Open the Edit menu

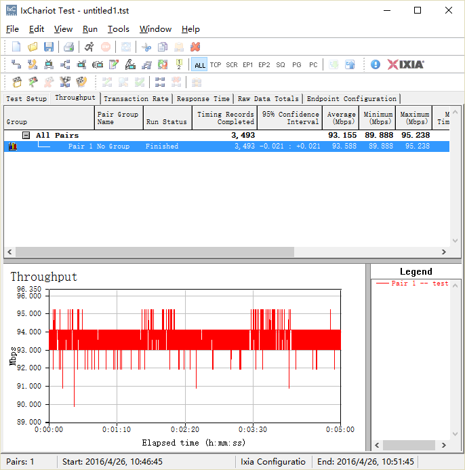[x=37, y=29]
